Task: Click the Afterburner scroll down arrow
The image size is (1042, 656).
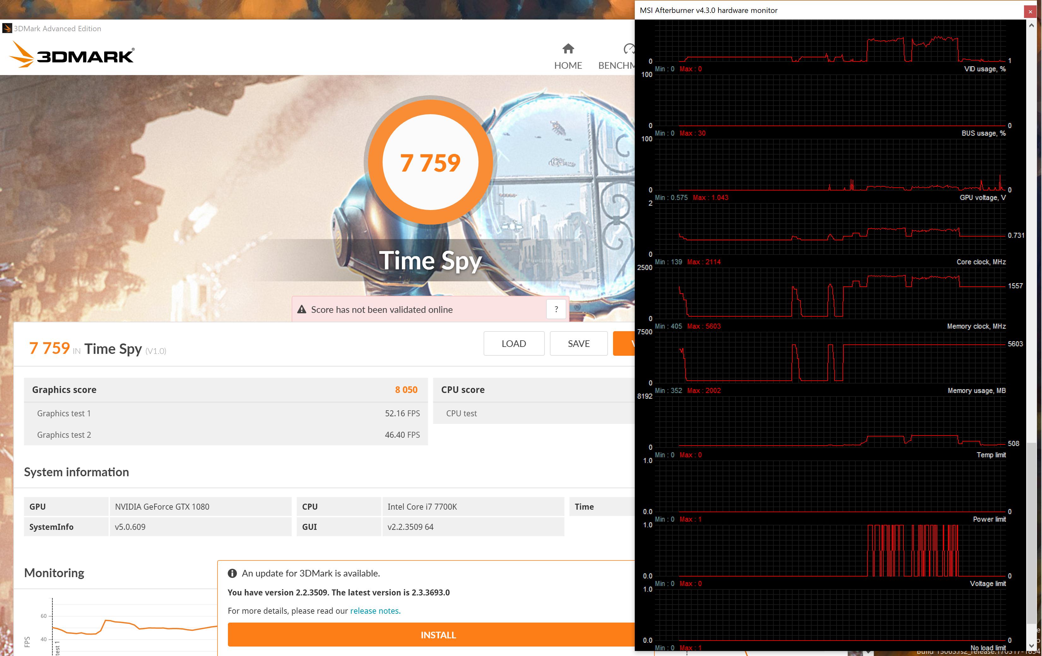Action: (x=1032, y=646)
